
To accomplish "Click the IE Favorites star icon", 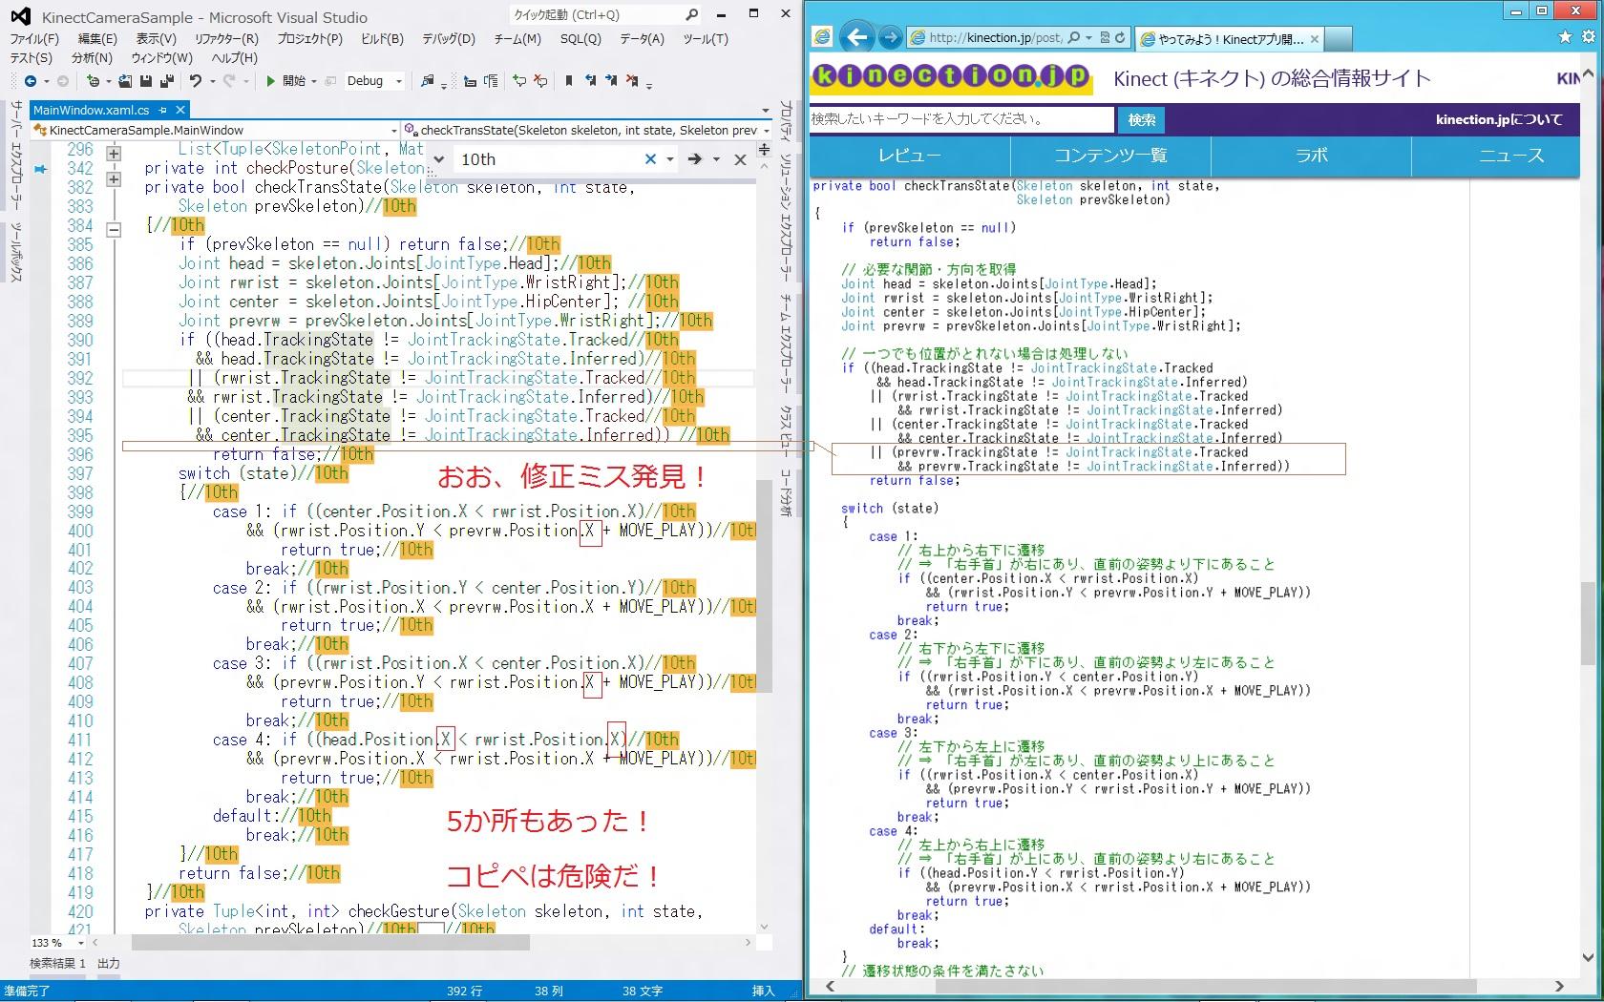I will pos(1565,37).
